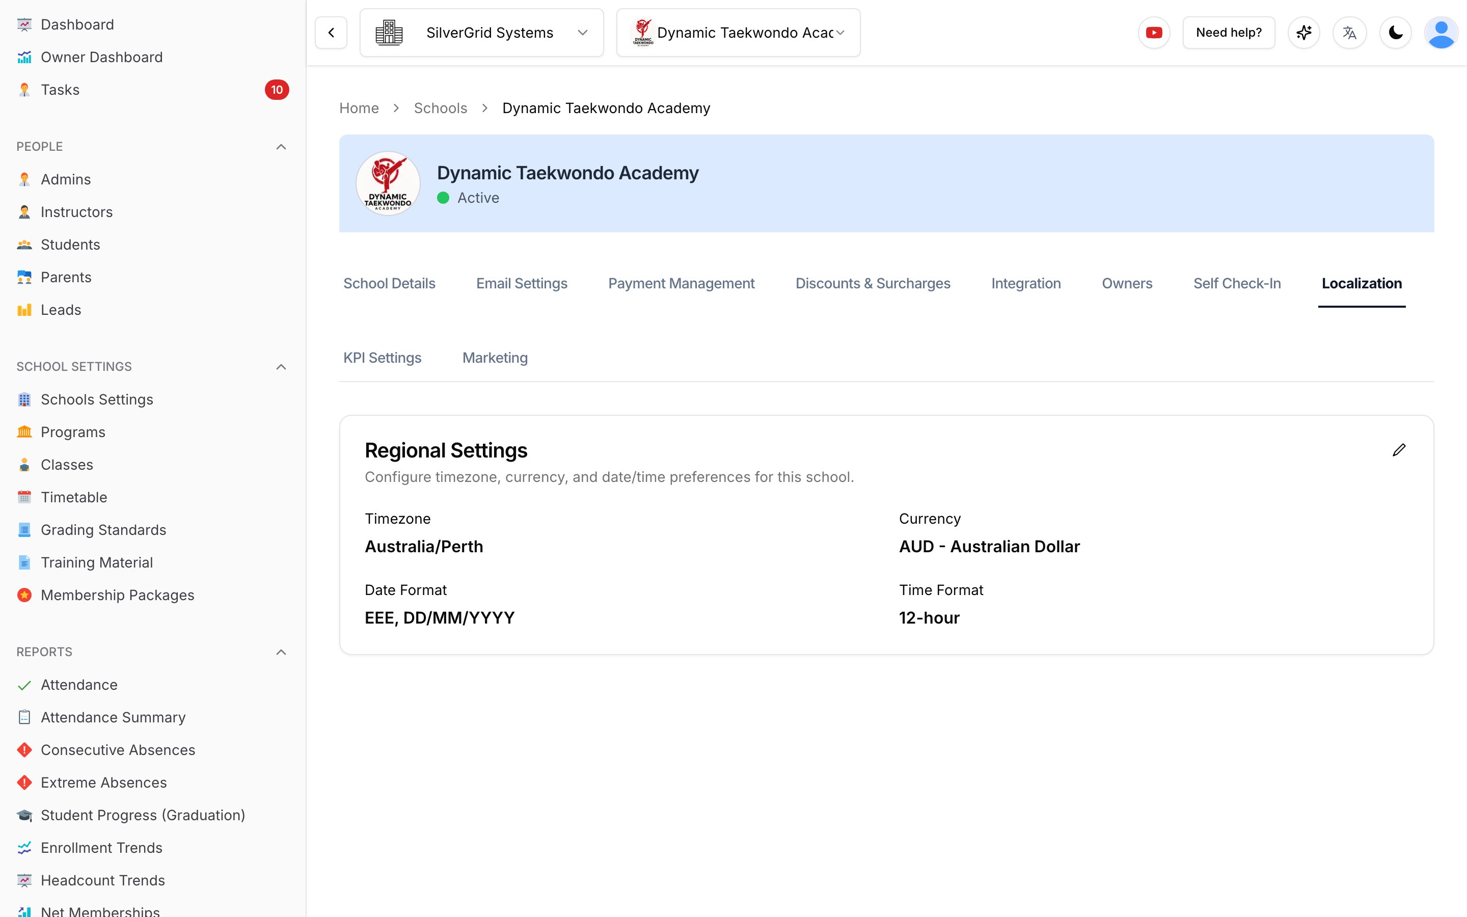Click the Dynamic Taekwondo Academy breadcrumb text

(606, 108)
